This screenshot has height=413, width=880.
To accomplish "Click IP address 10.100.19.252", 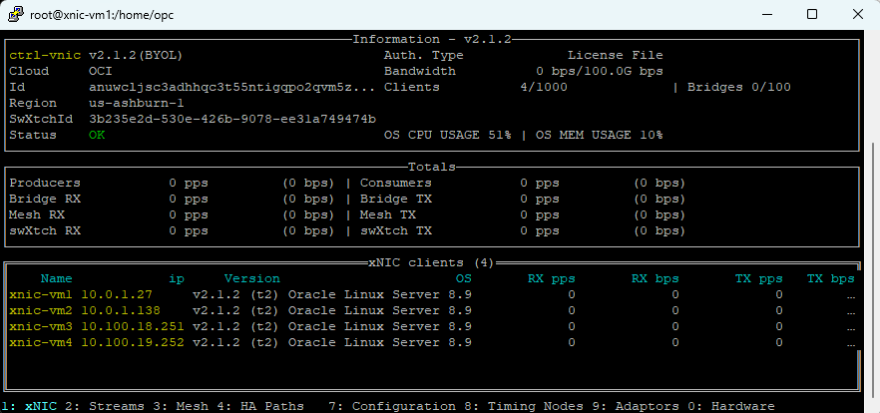I will tap(133, 342).
